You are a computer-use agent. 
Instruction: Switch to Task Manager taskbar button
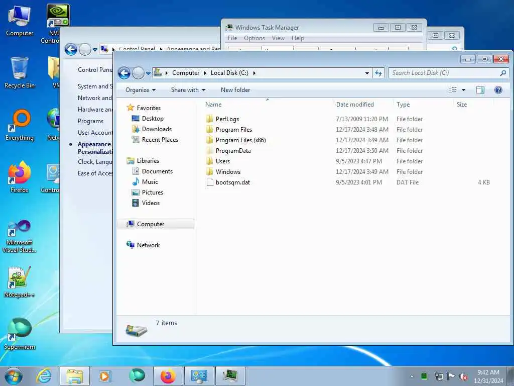230,376
